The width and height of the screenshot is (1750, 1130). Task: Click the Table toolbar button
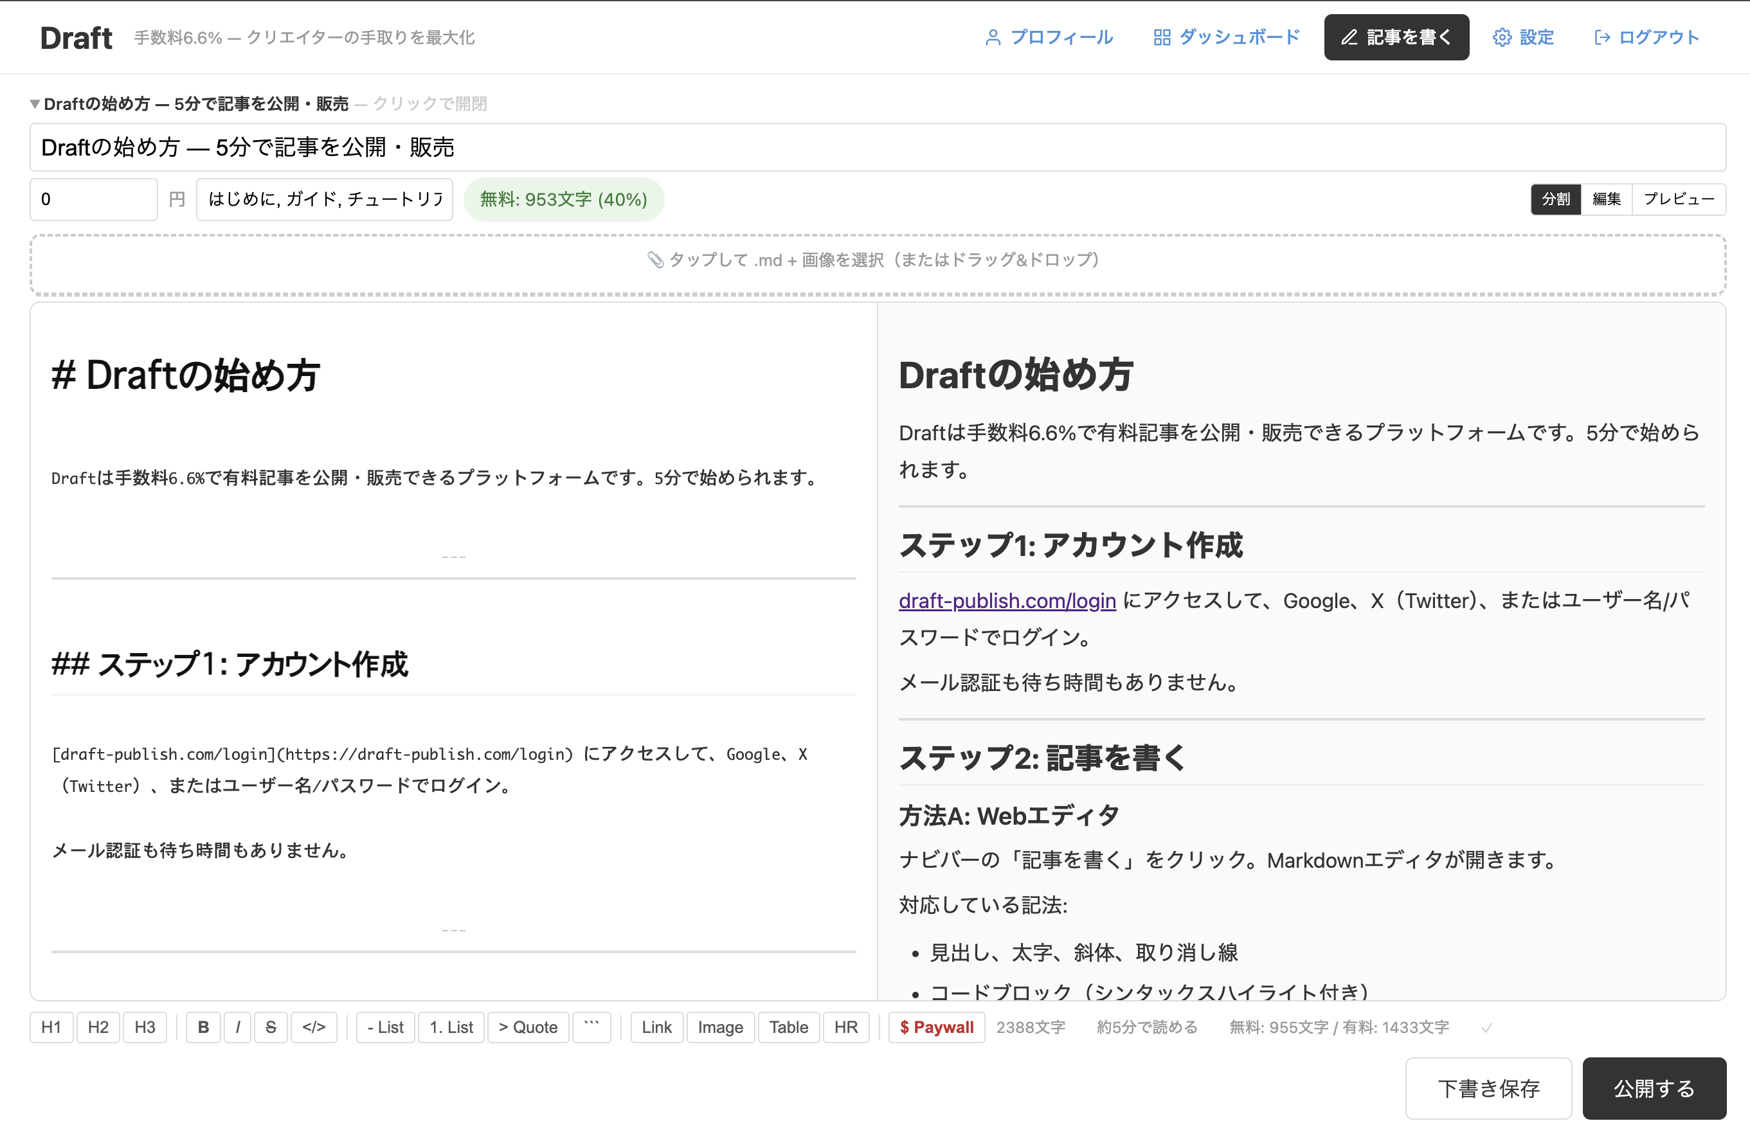pos(789,1027)
